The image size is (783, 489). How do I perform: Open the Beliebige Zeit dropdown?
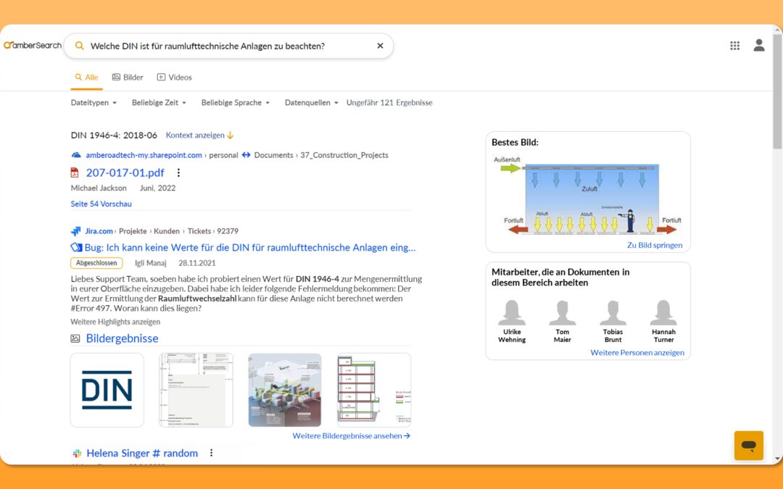pos(159,103)
